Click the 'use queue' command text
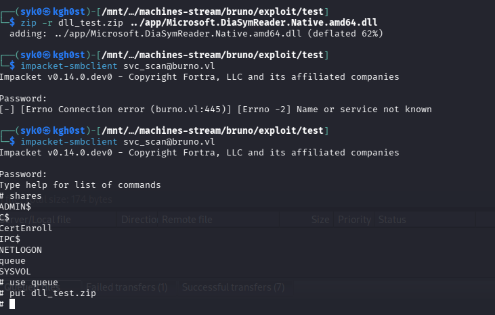 pos(33,283)
